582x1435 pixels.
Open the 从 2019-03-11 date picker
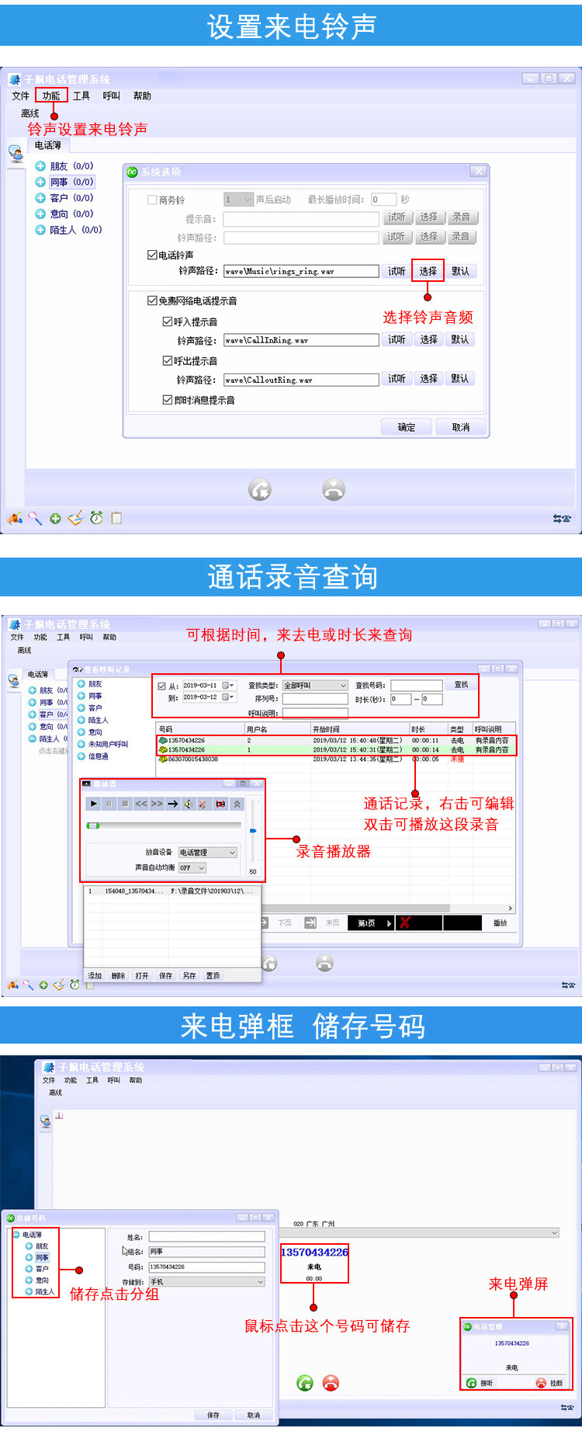coord(228,686)
